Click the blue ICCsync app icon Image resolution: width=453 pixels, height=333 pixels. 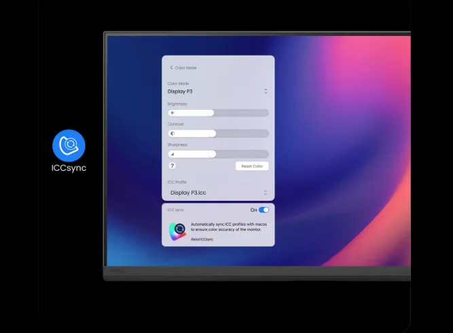point(69,145)
